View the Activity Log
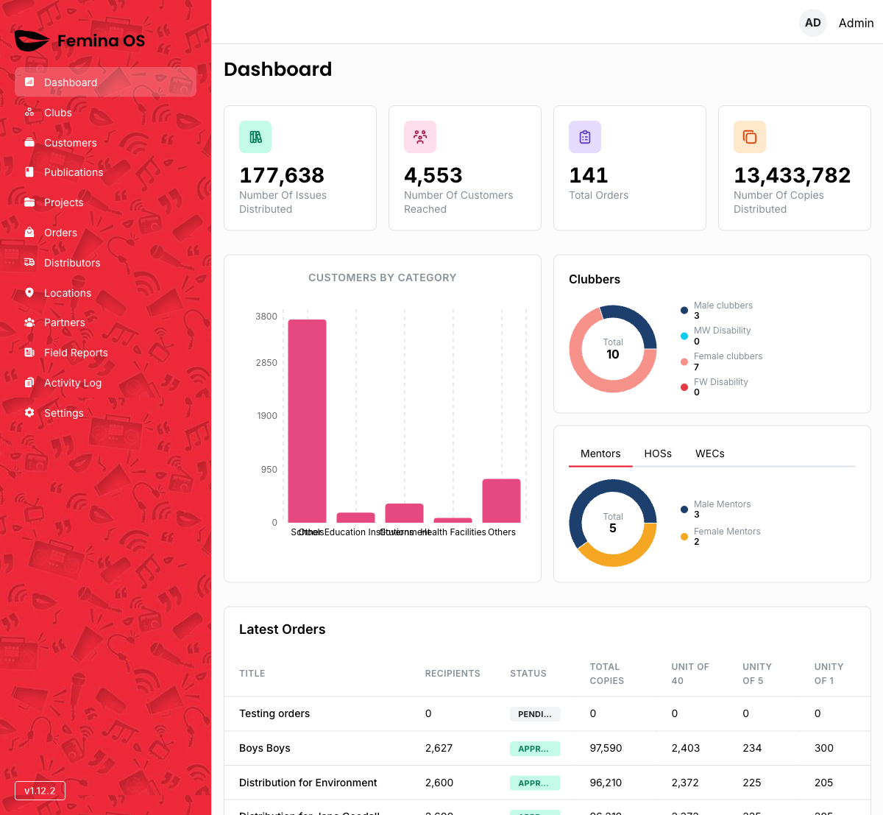 (x=105, y=383)
